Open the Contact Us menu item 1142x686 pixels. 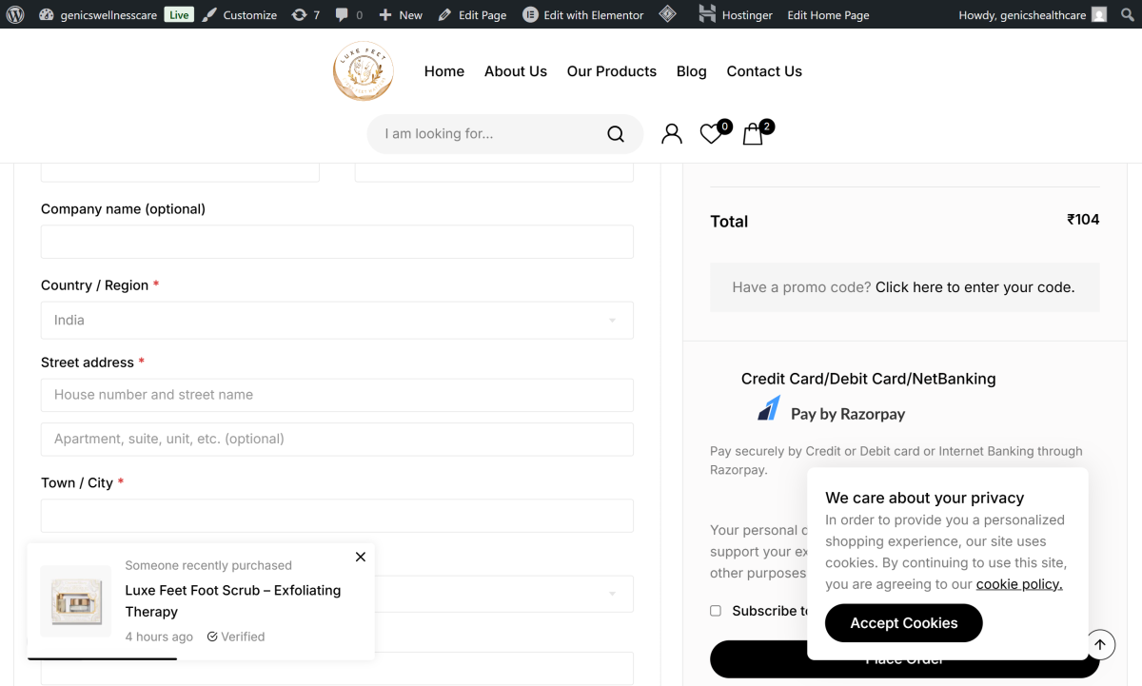[x=764, y=71]
